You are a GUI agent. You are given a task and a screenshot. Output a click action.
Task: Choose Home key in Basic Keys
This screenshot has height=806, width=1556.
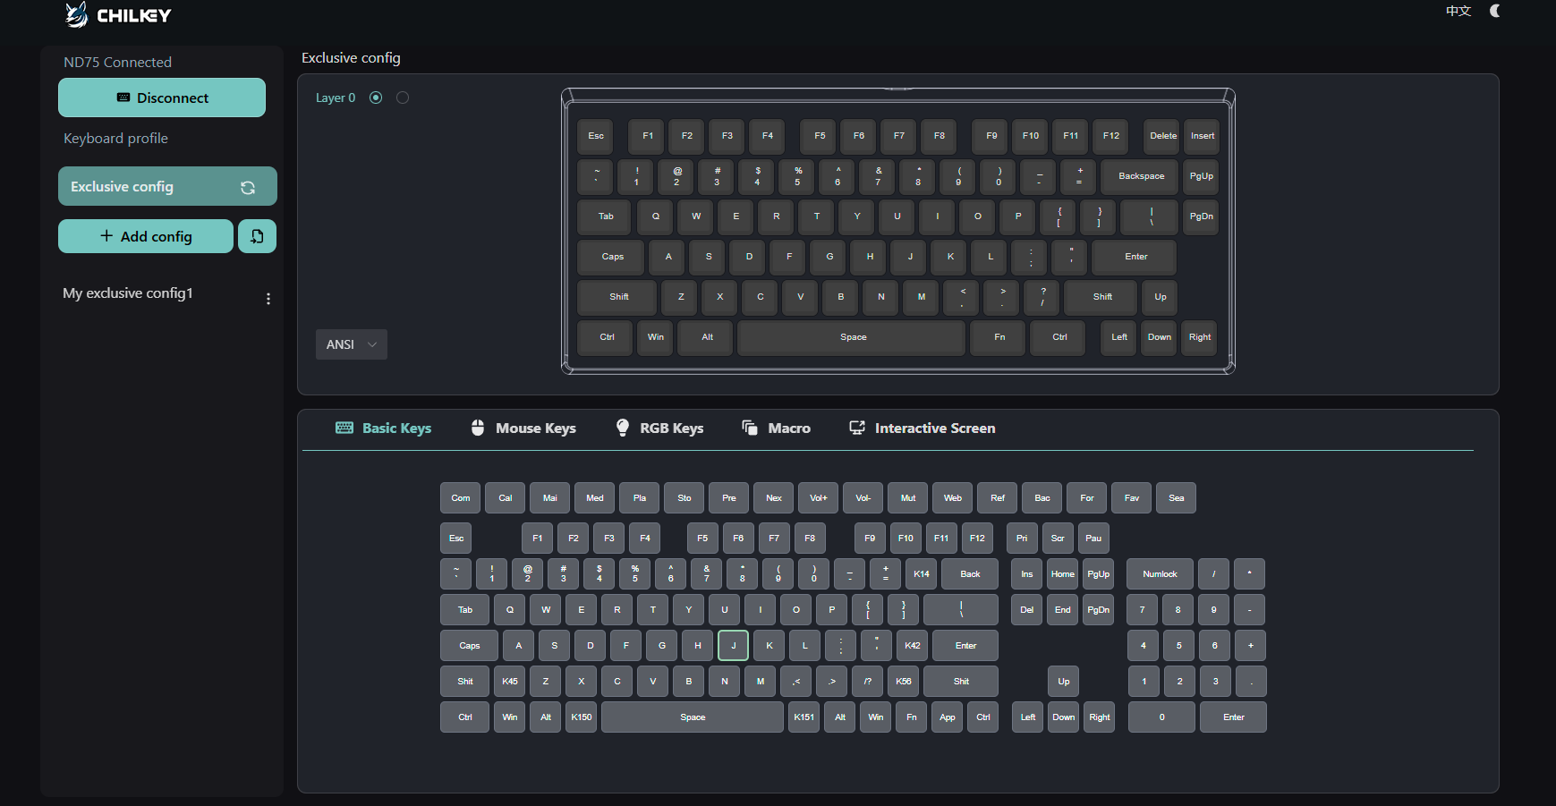click(1063, 574)
